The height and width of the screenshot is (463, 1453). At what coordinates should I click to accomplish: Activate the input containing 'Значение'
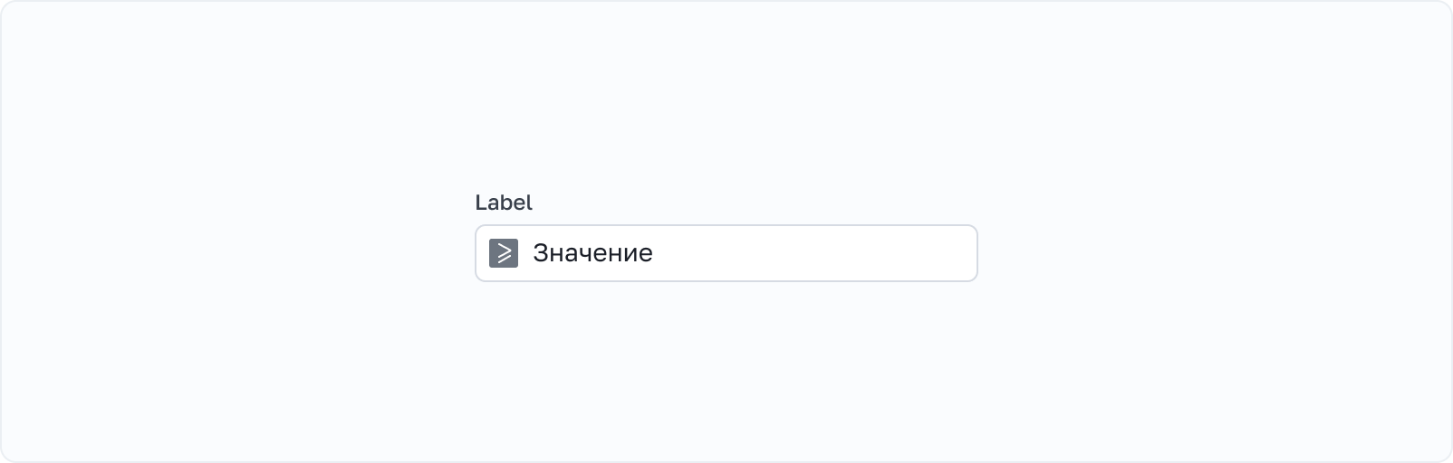[x=725, y=253]
